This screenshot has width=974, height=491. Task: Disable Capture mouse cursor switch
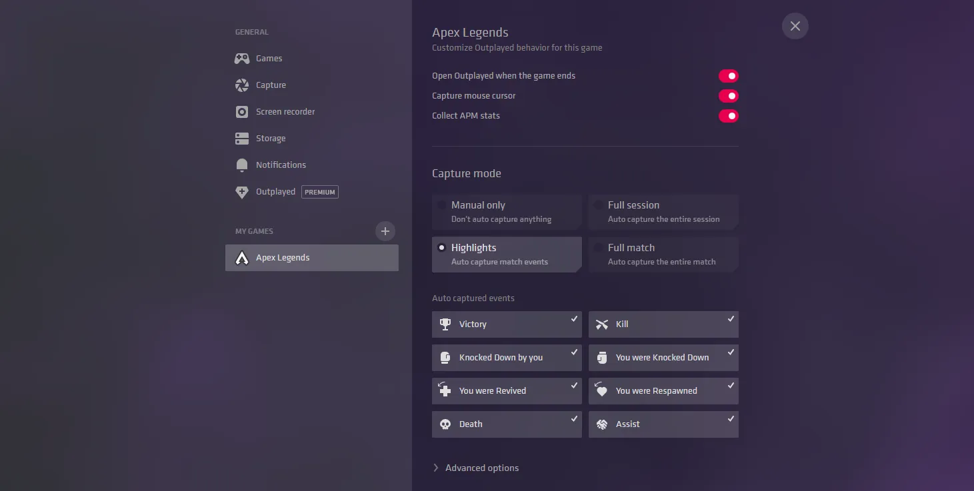coord(729,96)
